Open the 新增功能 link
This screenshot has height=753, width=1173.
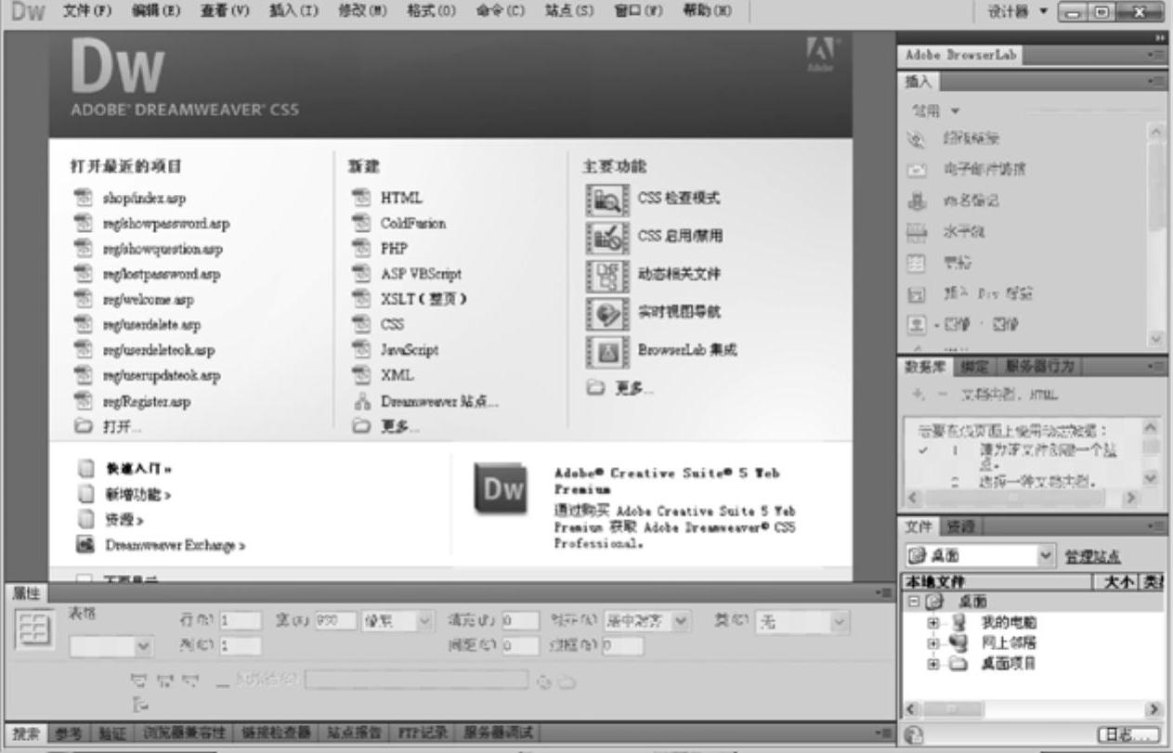click(137, 495)
